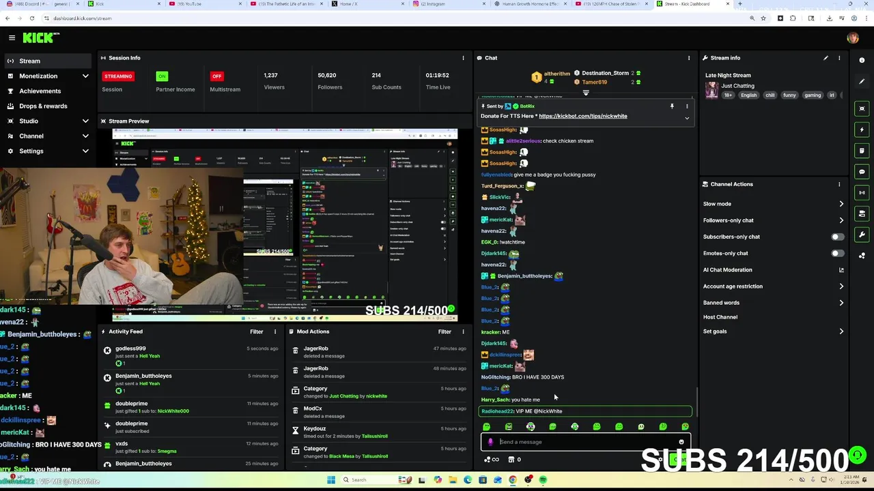Expand the Monetization section
874x491 pixels.
(x=46, y=76)
